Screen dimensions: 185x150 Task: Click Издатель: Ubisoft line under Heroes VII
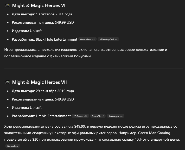tap(27, 108)
